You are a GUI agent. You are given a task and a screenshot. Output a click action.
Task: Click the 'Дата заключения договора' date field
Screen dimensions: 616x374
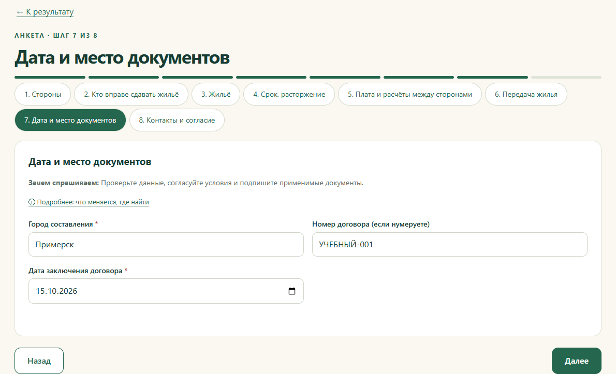tap(166, 291)
